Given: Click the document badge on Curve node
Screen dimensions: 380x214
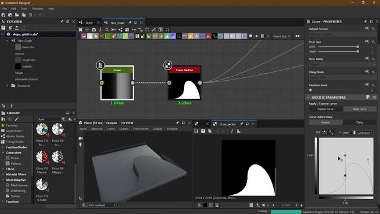Looking at the screenshot, I should tap(100, 65).
